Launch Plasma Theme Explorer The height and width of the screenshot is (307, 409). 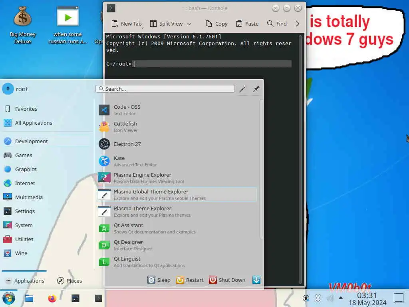(x=177, y=211)
